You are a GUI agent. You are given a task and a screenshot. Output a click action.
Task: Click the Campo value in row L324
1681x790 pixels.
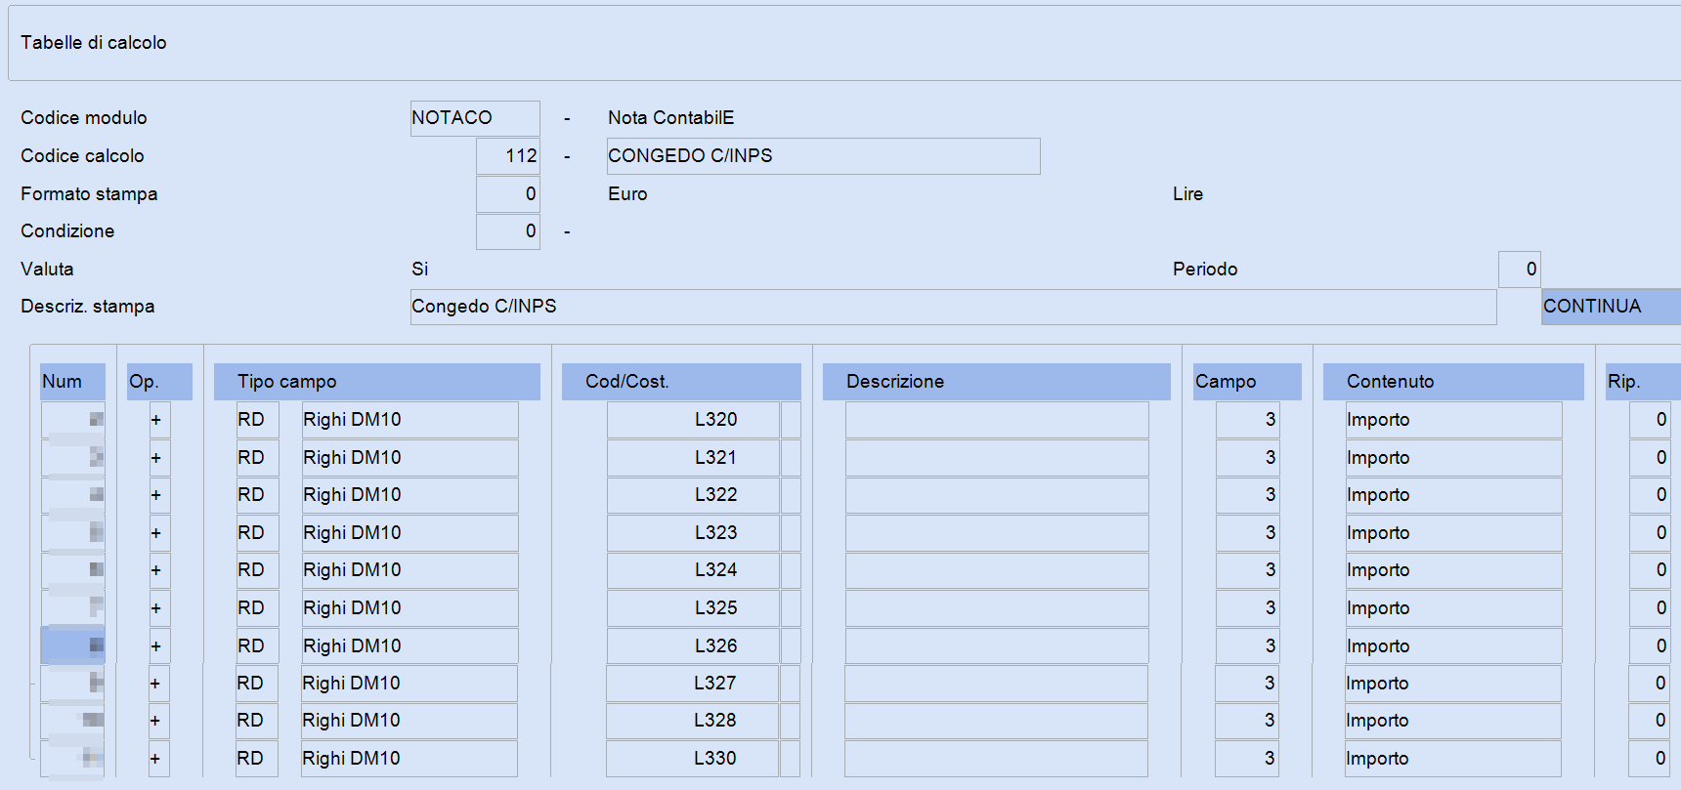click(x=1247, y=570)
